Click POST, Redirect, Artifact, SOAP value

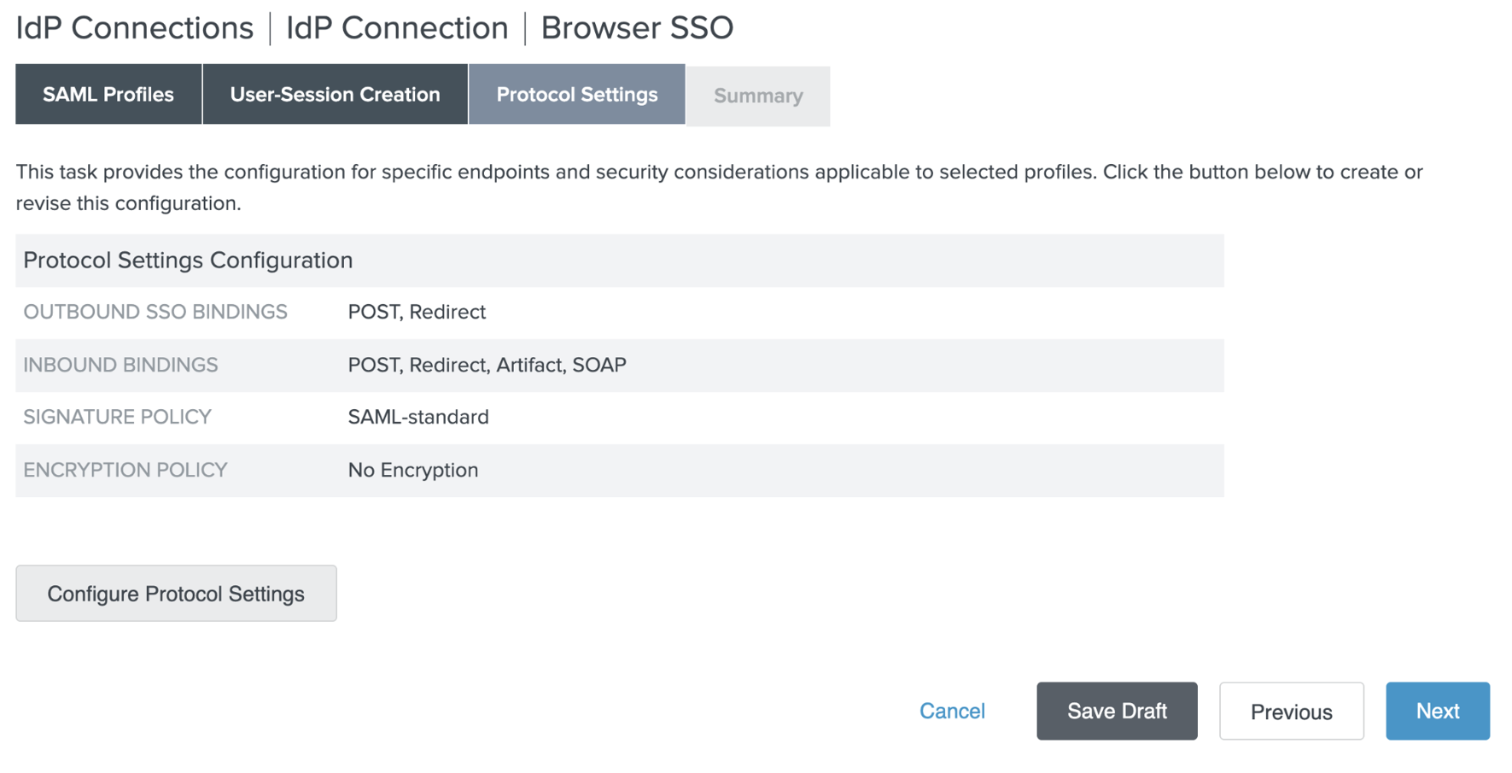[x=487, y=366]
